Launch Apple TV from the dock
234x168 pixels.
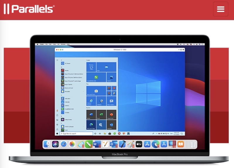[139, 144]
